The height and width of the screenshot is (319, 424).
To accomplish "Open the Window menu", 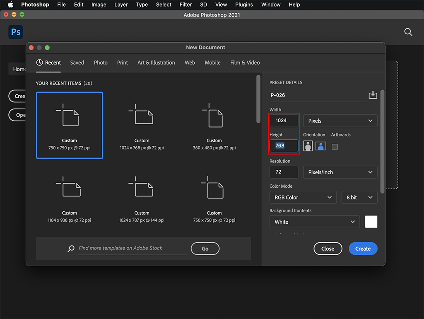I will pyautogui.click(x=271, y=5).
